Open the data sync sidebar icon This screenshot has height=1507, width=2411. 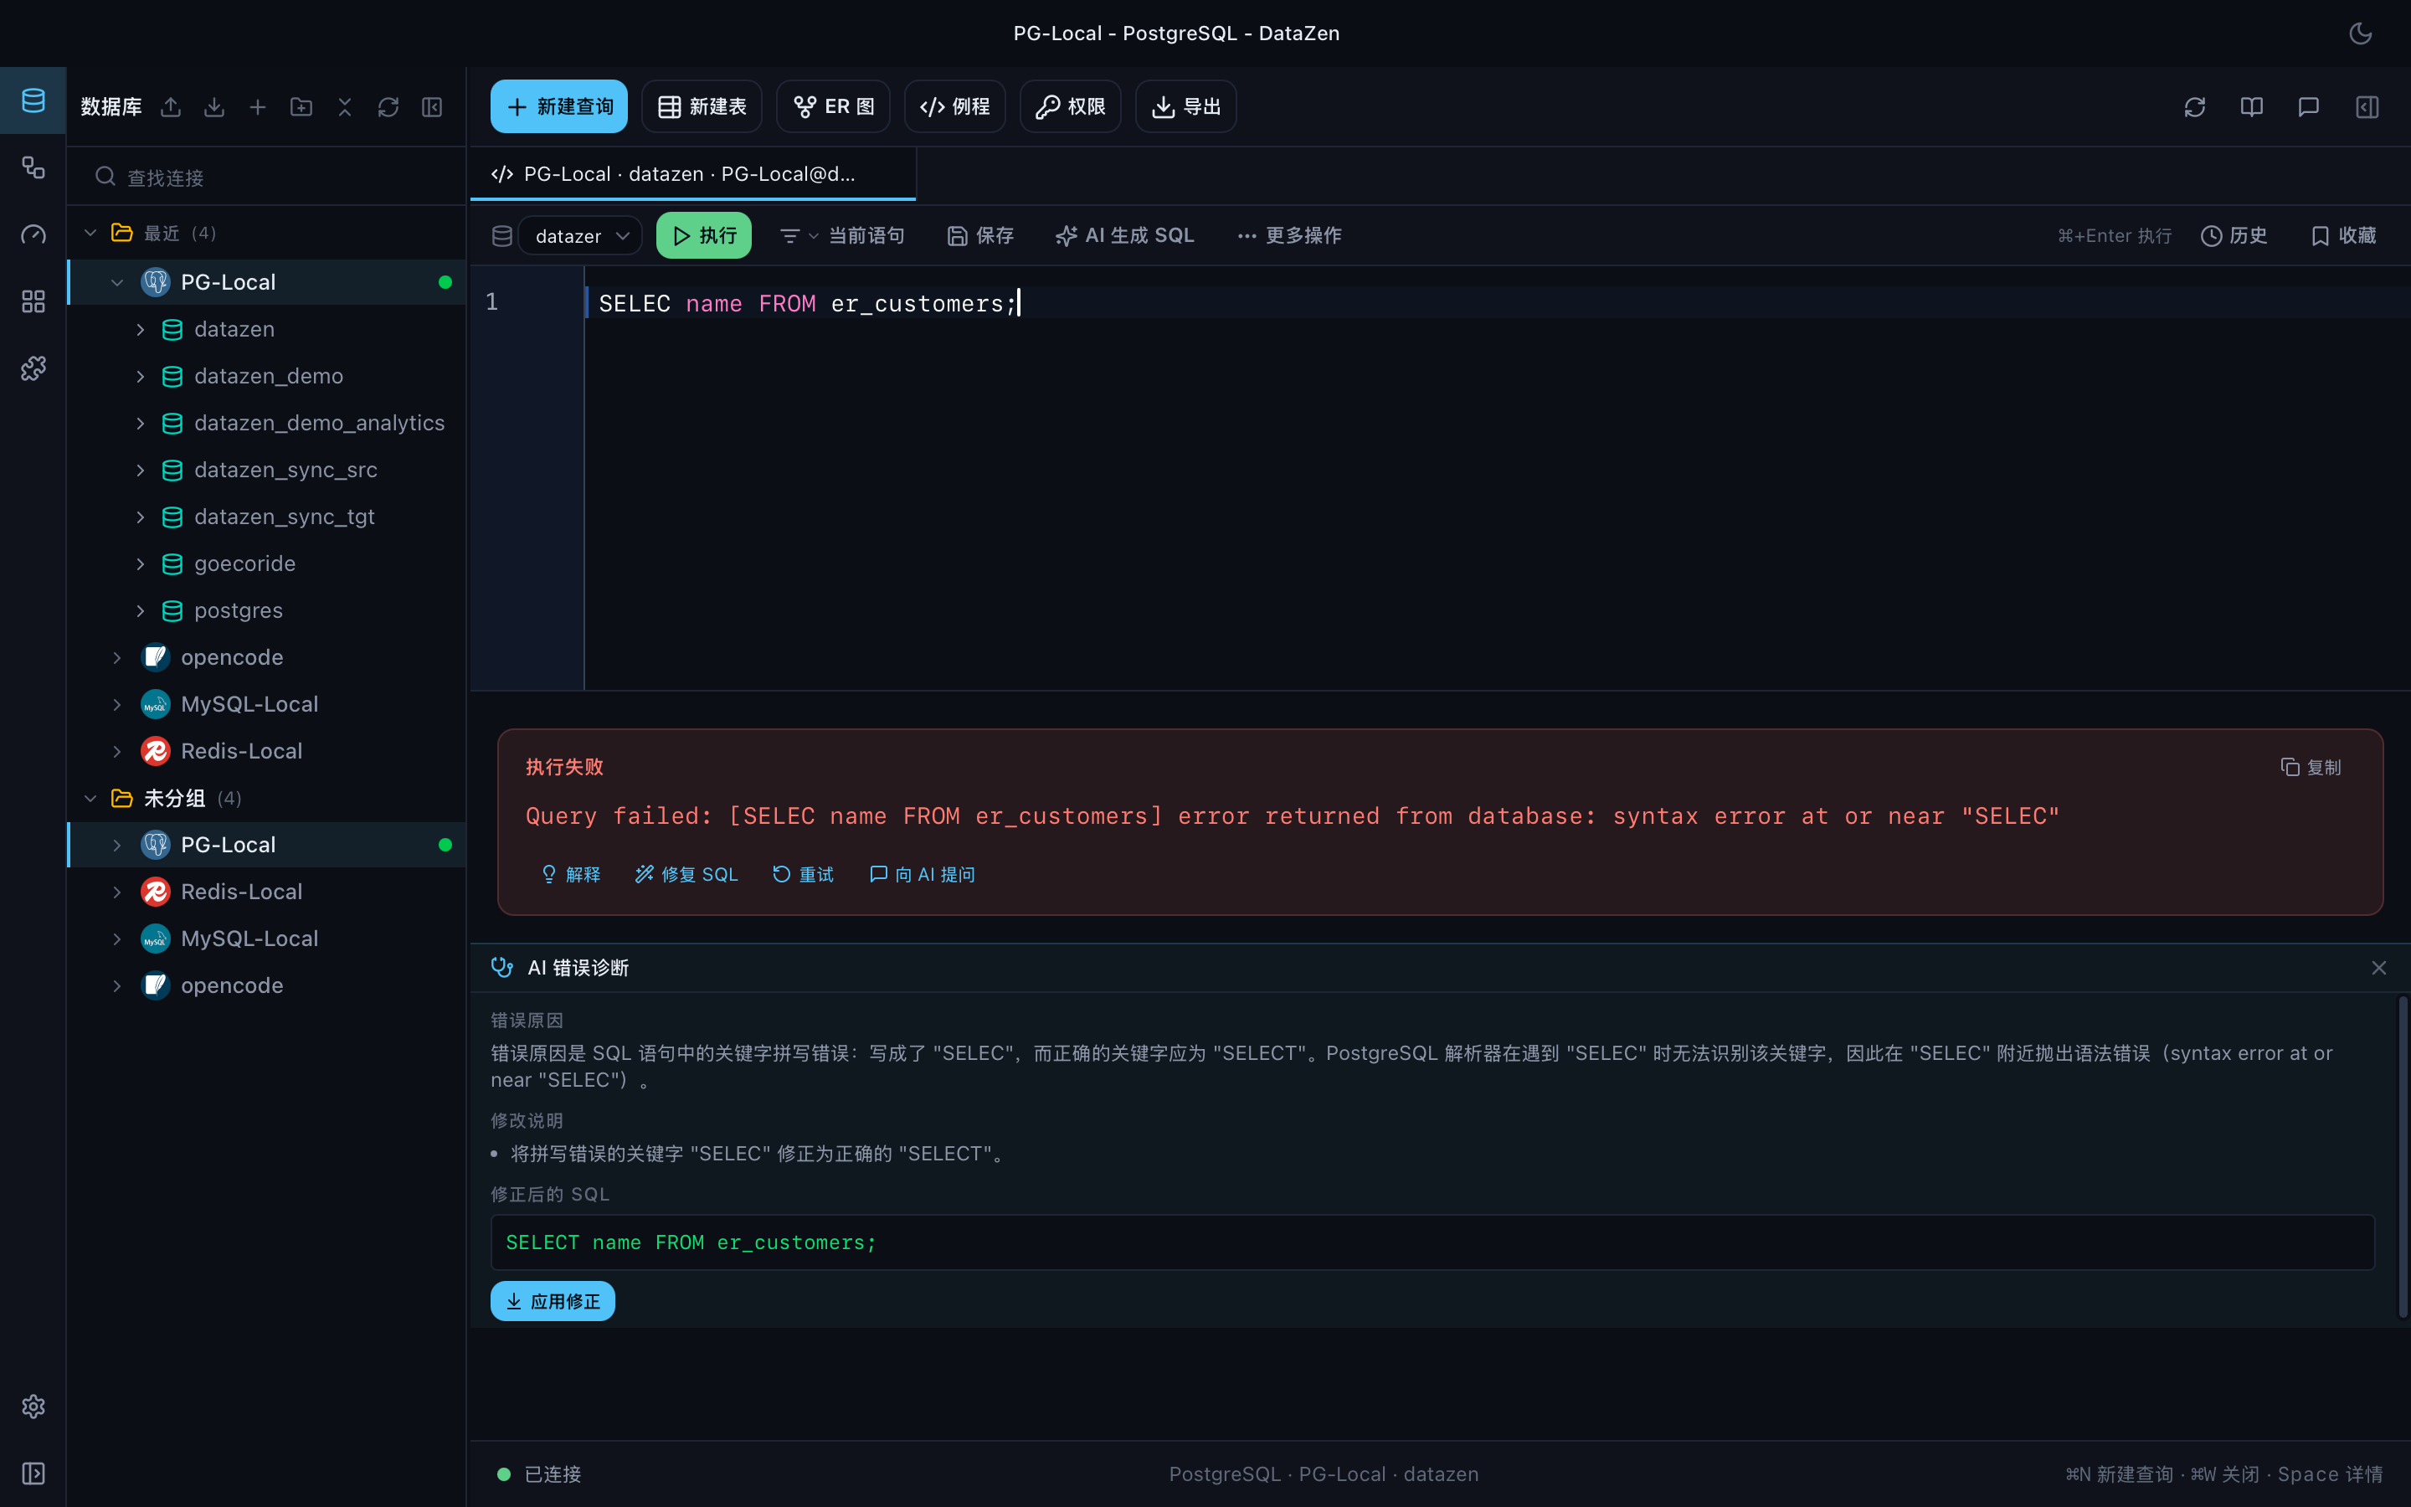click(33, 167)
